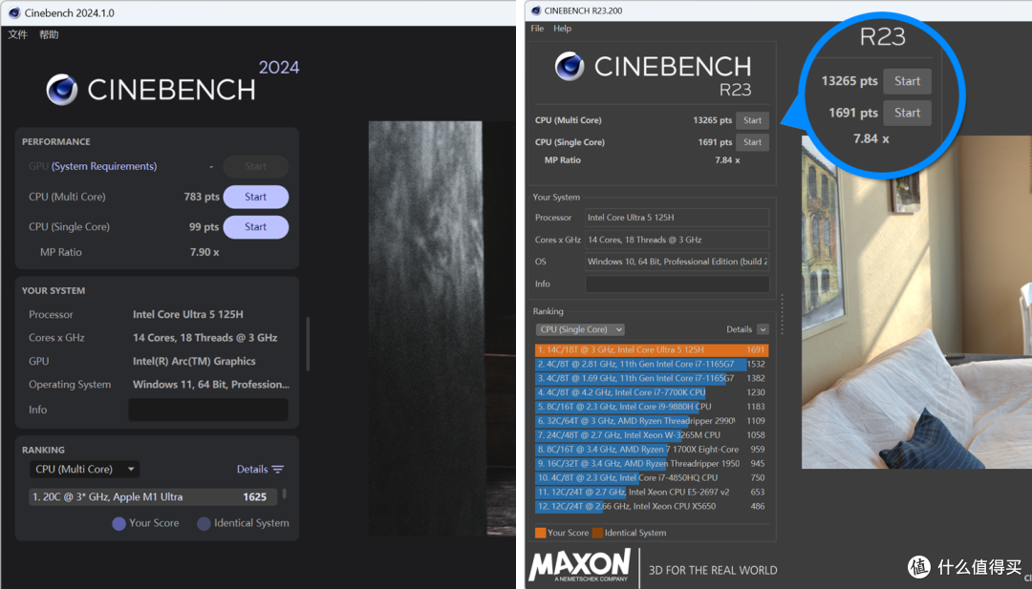The height and width of the screenshot is (589, 1032).
Task: Open the Help menu in Cinebench R23
Action: pos(562,29)
